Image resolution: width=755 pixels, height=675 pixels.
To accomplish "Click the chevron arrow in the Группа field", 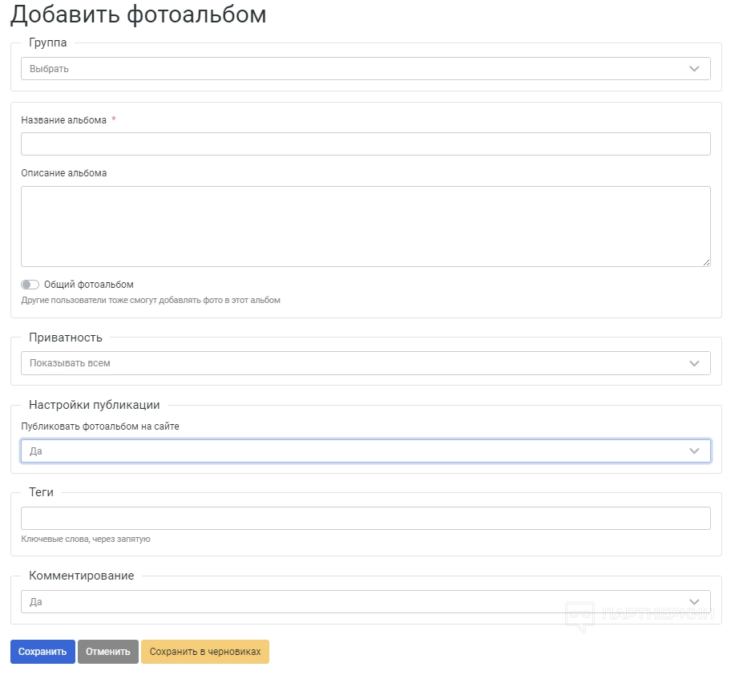I will pyautogui.click(x=694, y=69).
